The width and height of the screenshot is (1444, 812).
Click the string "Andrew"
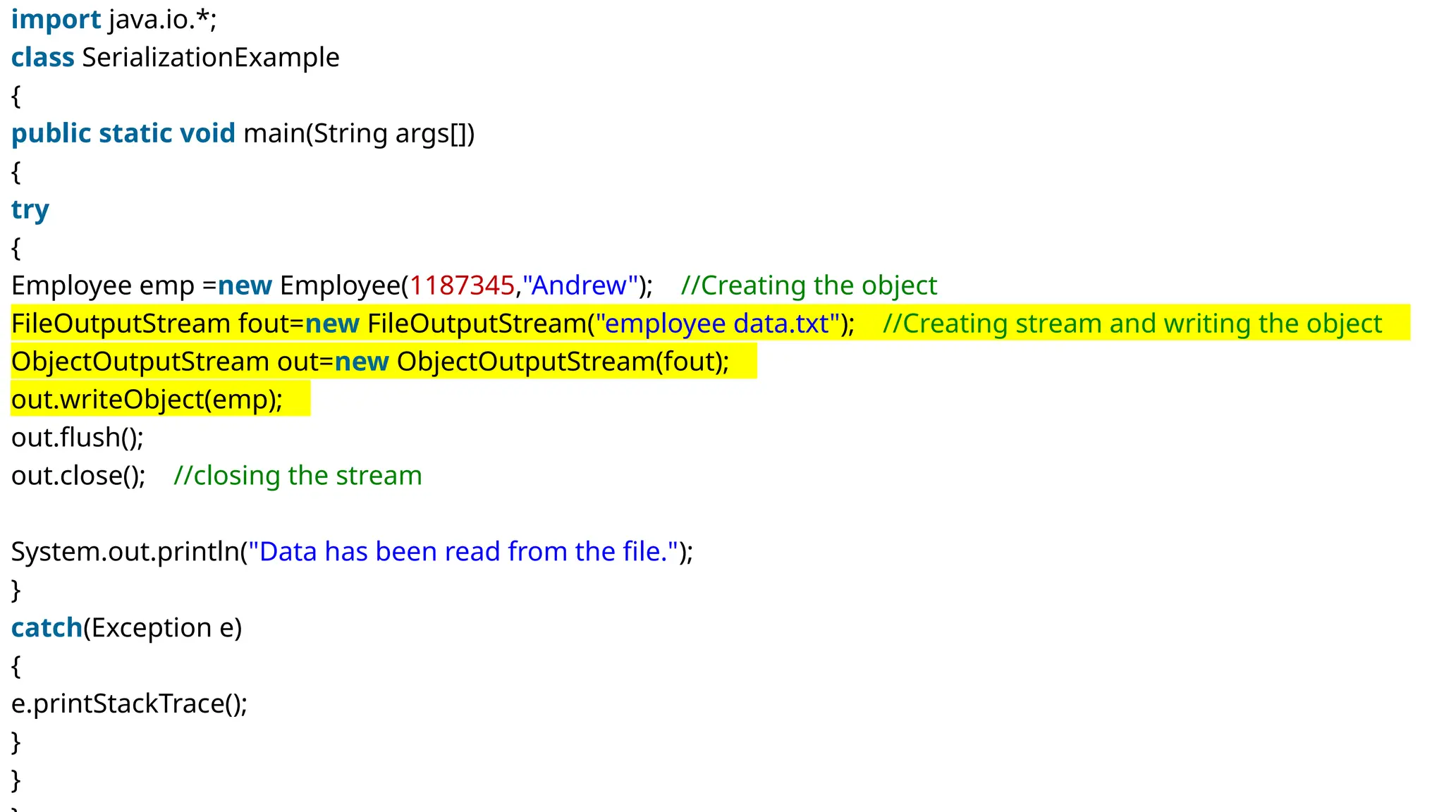click(580, 285)
